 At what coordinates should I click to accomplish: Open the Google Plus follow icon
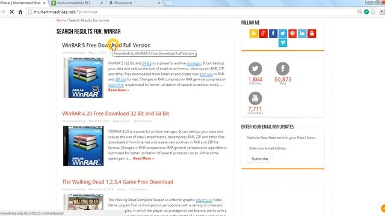[263, 34]
